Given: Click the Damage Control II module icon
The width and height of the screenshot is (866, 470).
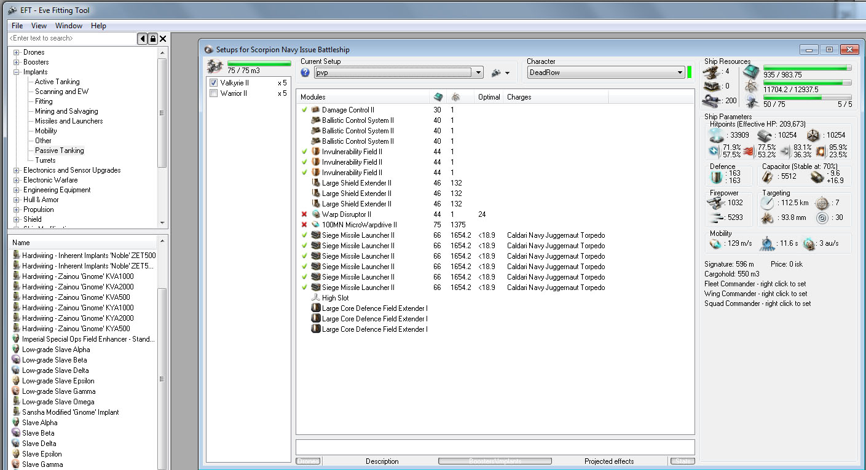Looking at the screenshot, I should pos(315,110).
